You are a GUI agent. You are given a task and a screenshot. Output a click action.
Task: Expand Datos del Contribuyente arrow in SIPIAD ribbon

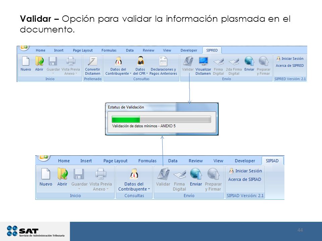tap(149, 189)
